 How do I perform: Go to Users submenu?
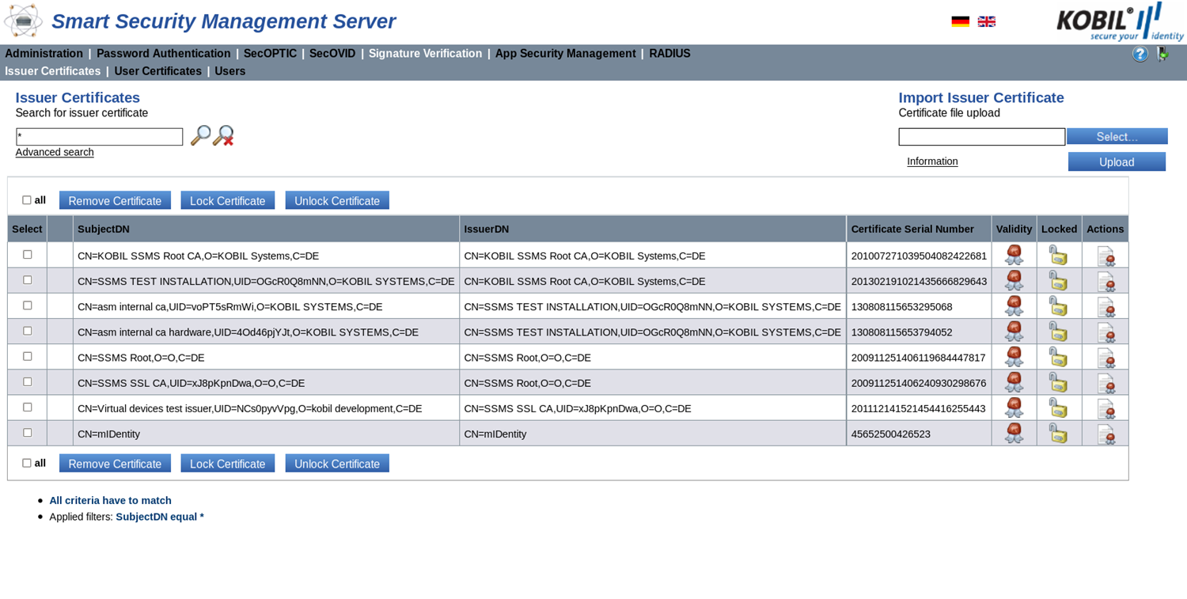pyautogui.click(x=230, y=71)
